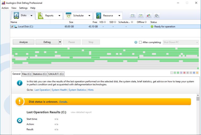Switch to the Statistics (C:) tab
The height and width of the screenshot is (135, 201).
(40, 74)
